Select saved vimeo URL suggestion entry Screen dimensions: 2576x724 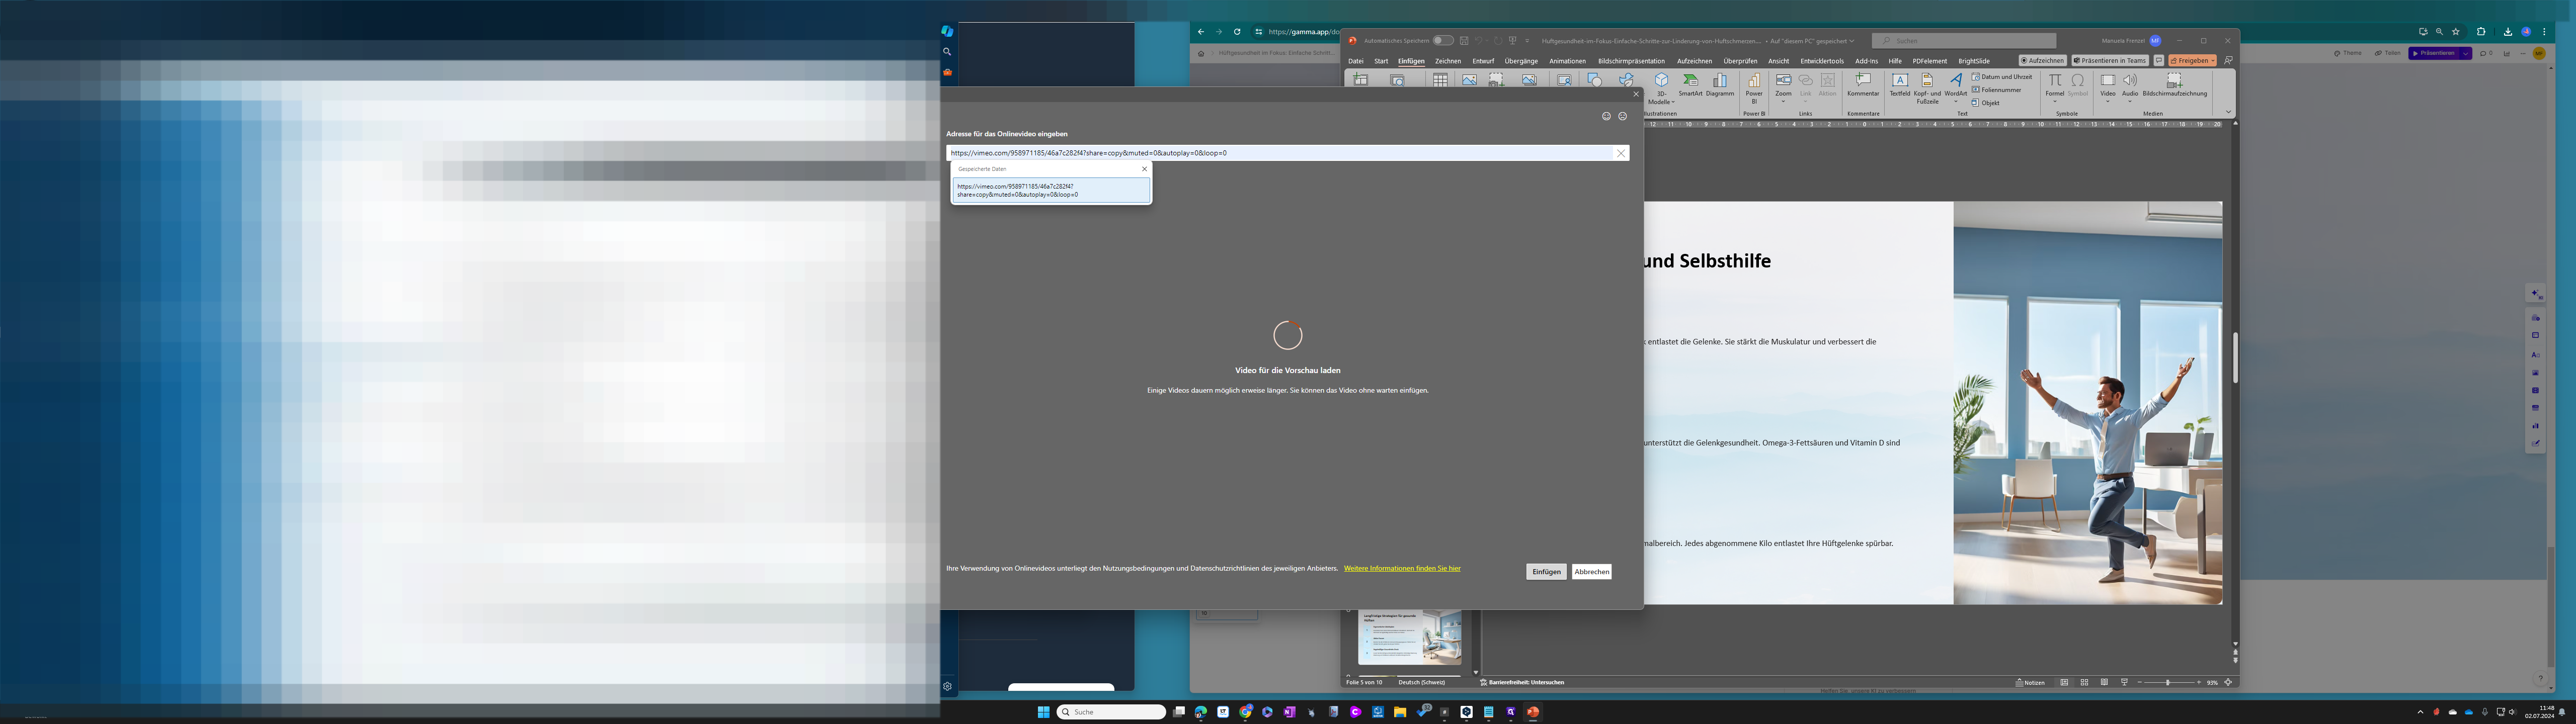[x=1051, y=190]
